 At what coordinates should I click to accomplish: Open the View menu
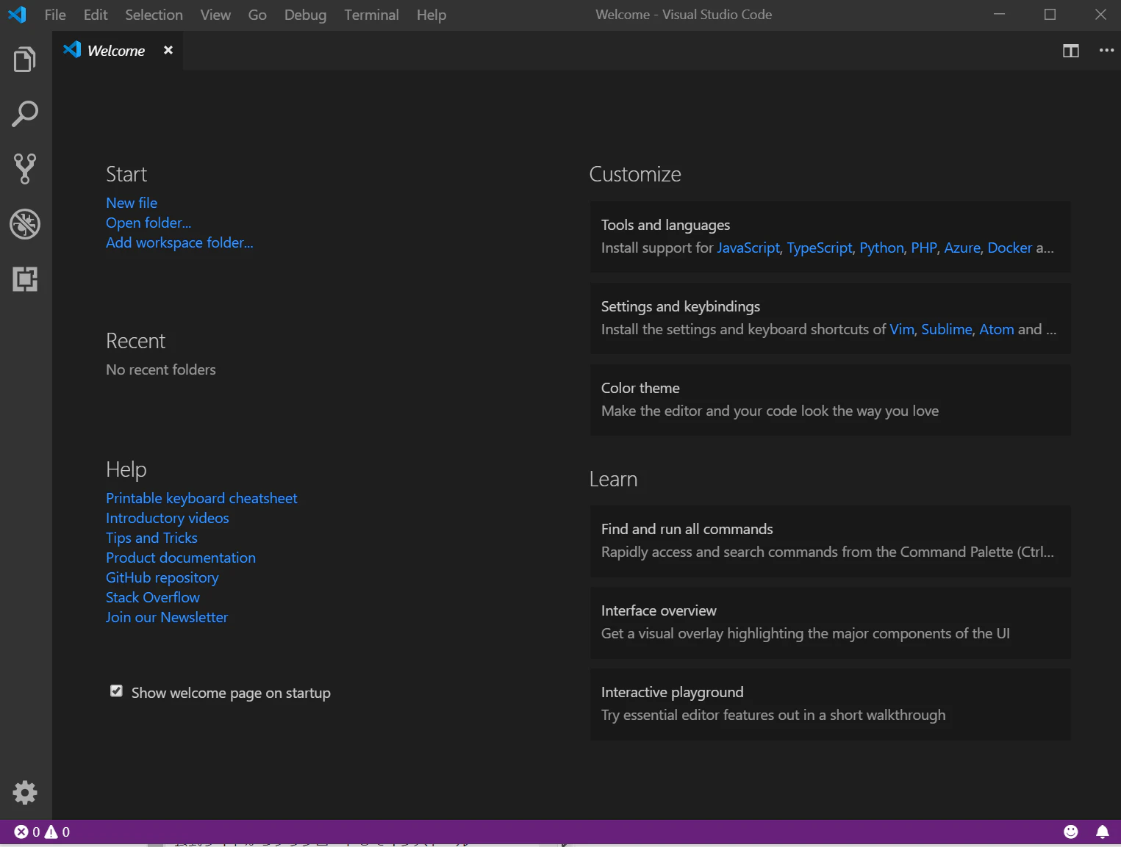[215, 15]
